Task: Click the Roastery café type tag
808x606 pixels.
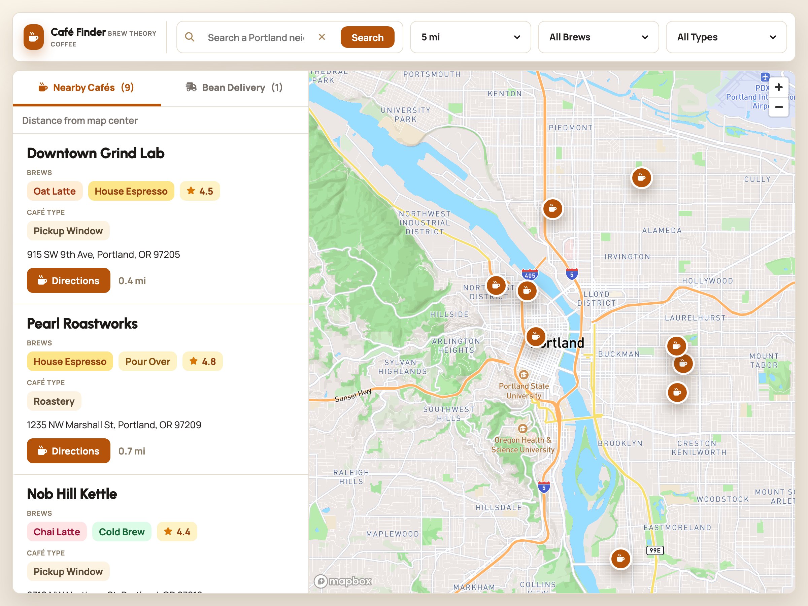Action: [x=54, y=401]
